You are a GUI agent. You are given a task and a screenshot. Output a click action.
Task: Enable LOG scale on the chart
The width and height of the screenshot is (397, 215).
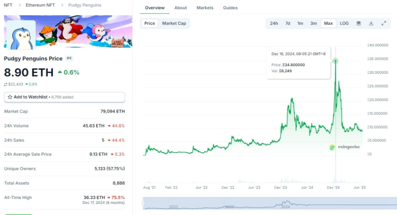[345, 23]
